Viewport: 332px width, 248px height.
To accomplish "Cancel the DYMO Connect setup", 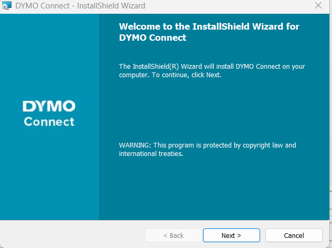I will pyautogui.click(x=294, y=235).
